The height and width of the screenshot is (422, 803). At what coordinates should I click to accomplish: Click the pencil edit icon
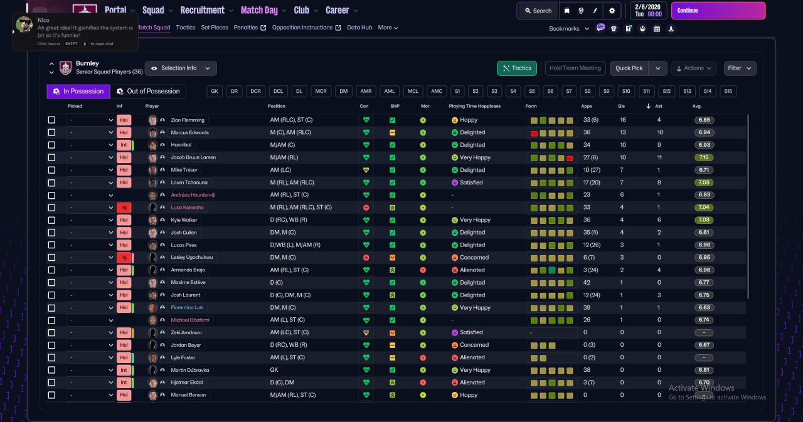point(596,11)
